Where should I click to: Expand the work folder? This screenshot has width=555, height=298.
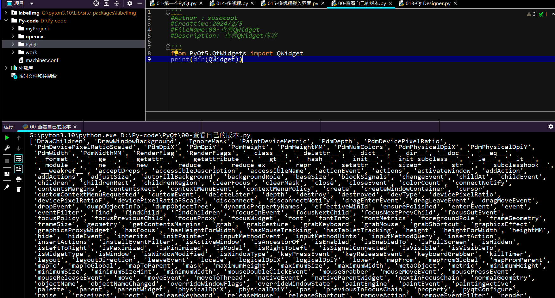coord(13,52)
